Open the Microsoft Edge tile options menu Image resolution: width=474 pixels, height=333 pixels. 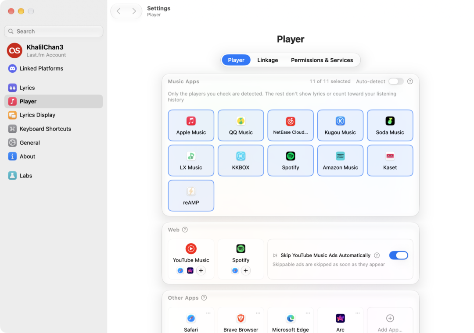click(308, 313)
